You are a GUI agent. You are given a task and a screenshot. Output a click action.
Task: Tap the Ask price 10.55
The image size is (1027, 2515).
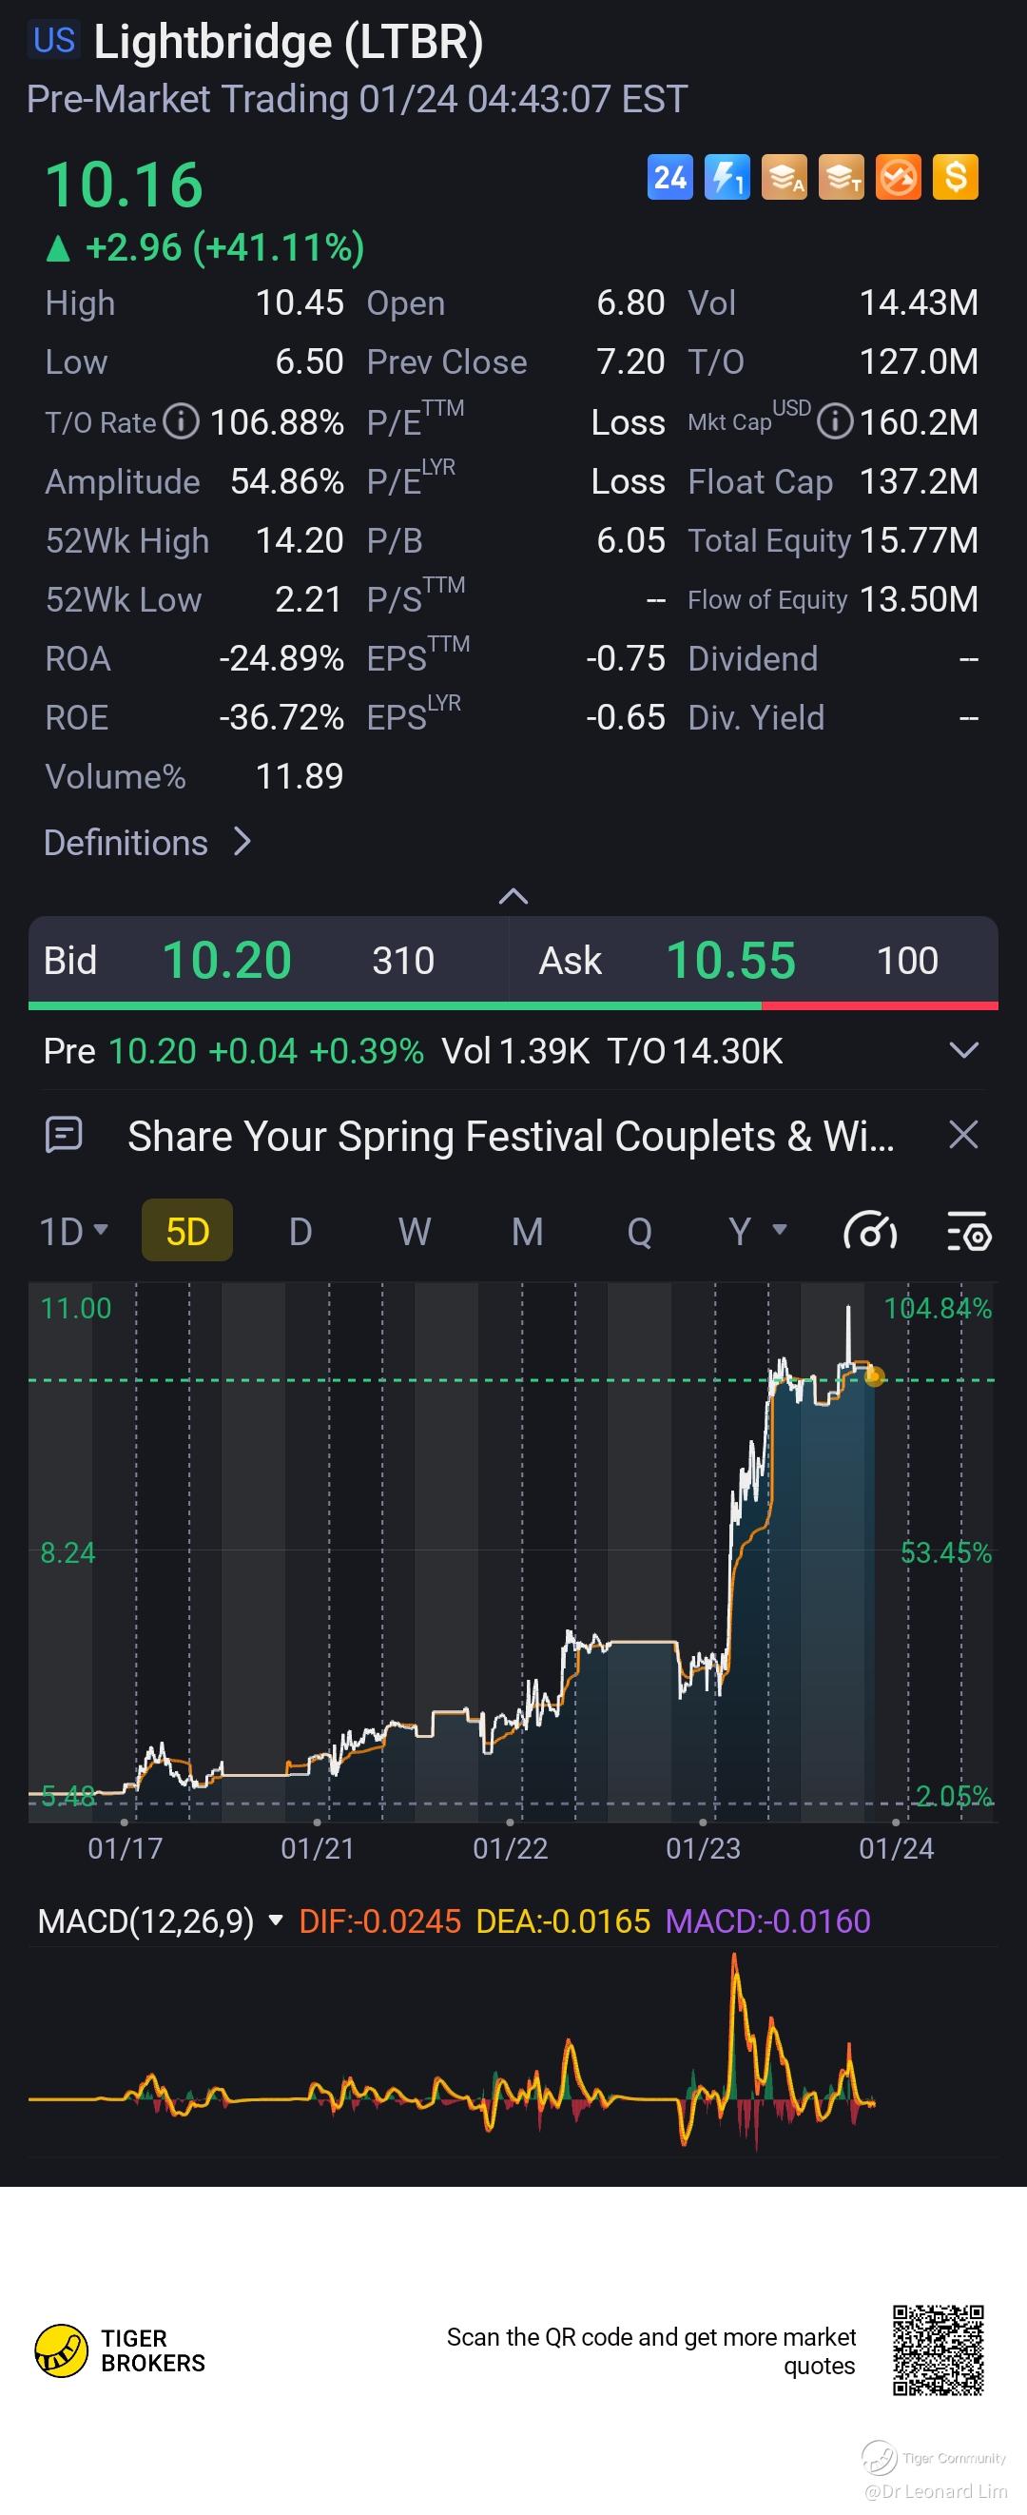pos(730,961)
